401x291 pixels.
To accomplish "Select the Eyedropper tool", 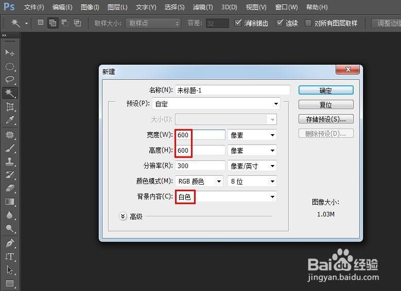I will (10, 120).
